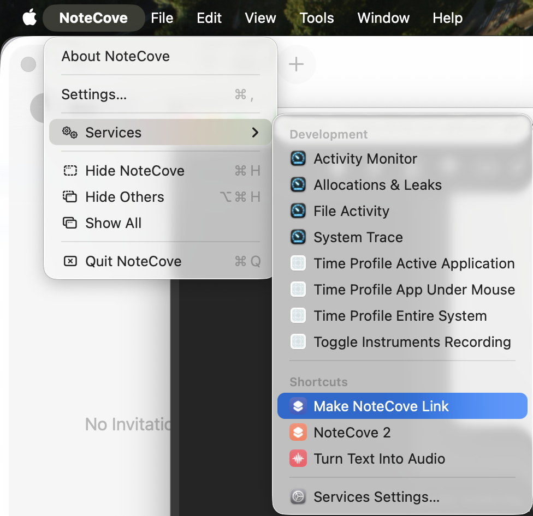The height and width of the screenshot is (516, 533).
Task: Click the Hide Others window icon
Action: [70, 197]
